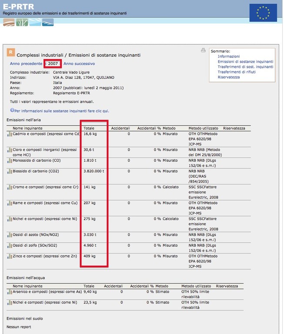Open Trasferimenti di sost. inquinanti link
The width and height of the screenshot is (284, 334).
(245, 67)
